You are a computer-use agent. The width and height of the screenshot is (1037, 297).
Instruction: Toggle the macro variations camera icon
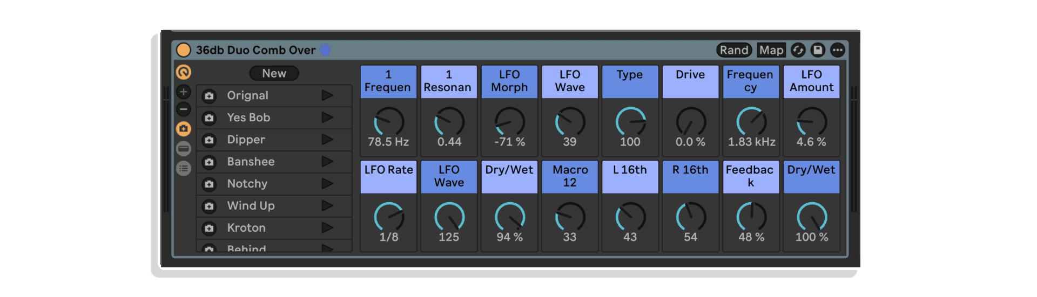tap(184, 129)
